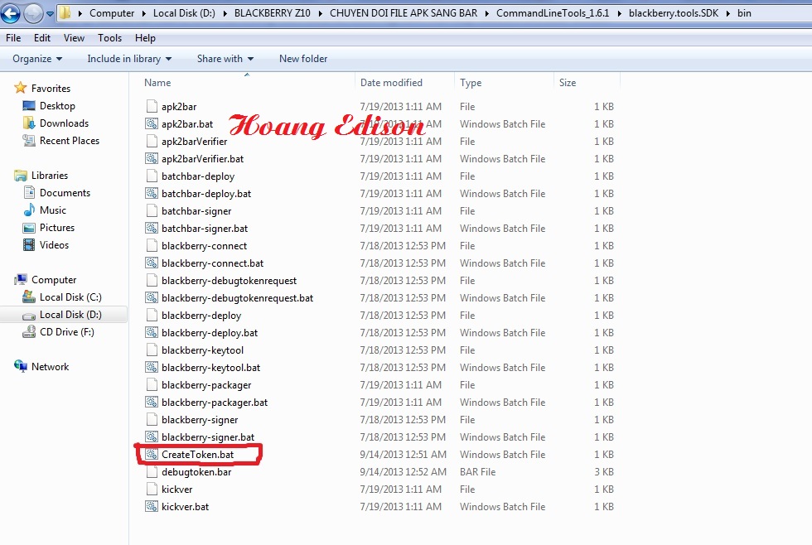Image resolution: width=812 pixels, height=545 pixels.
Task: Click the bin segment in the address bar
Action: [x=744, y=13]
